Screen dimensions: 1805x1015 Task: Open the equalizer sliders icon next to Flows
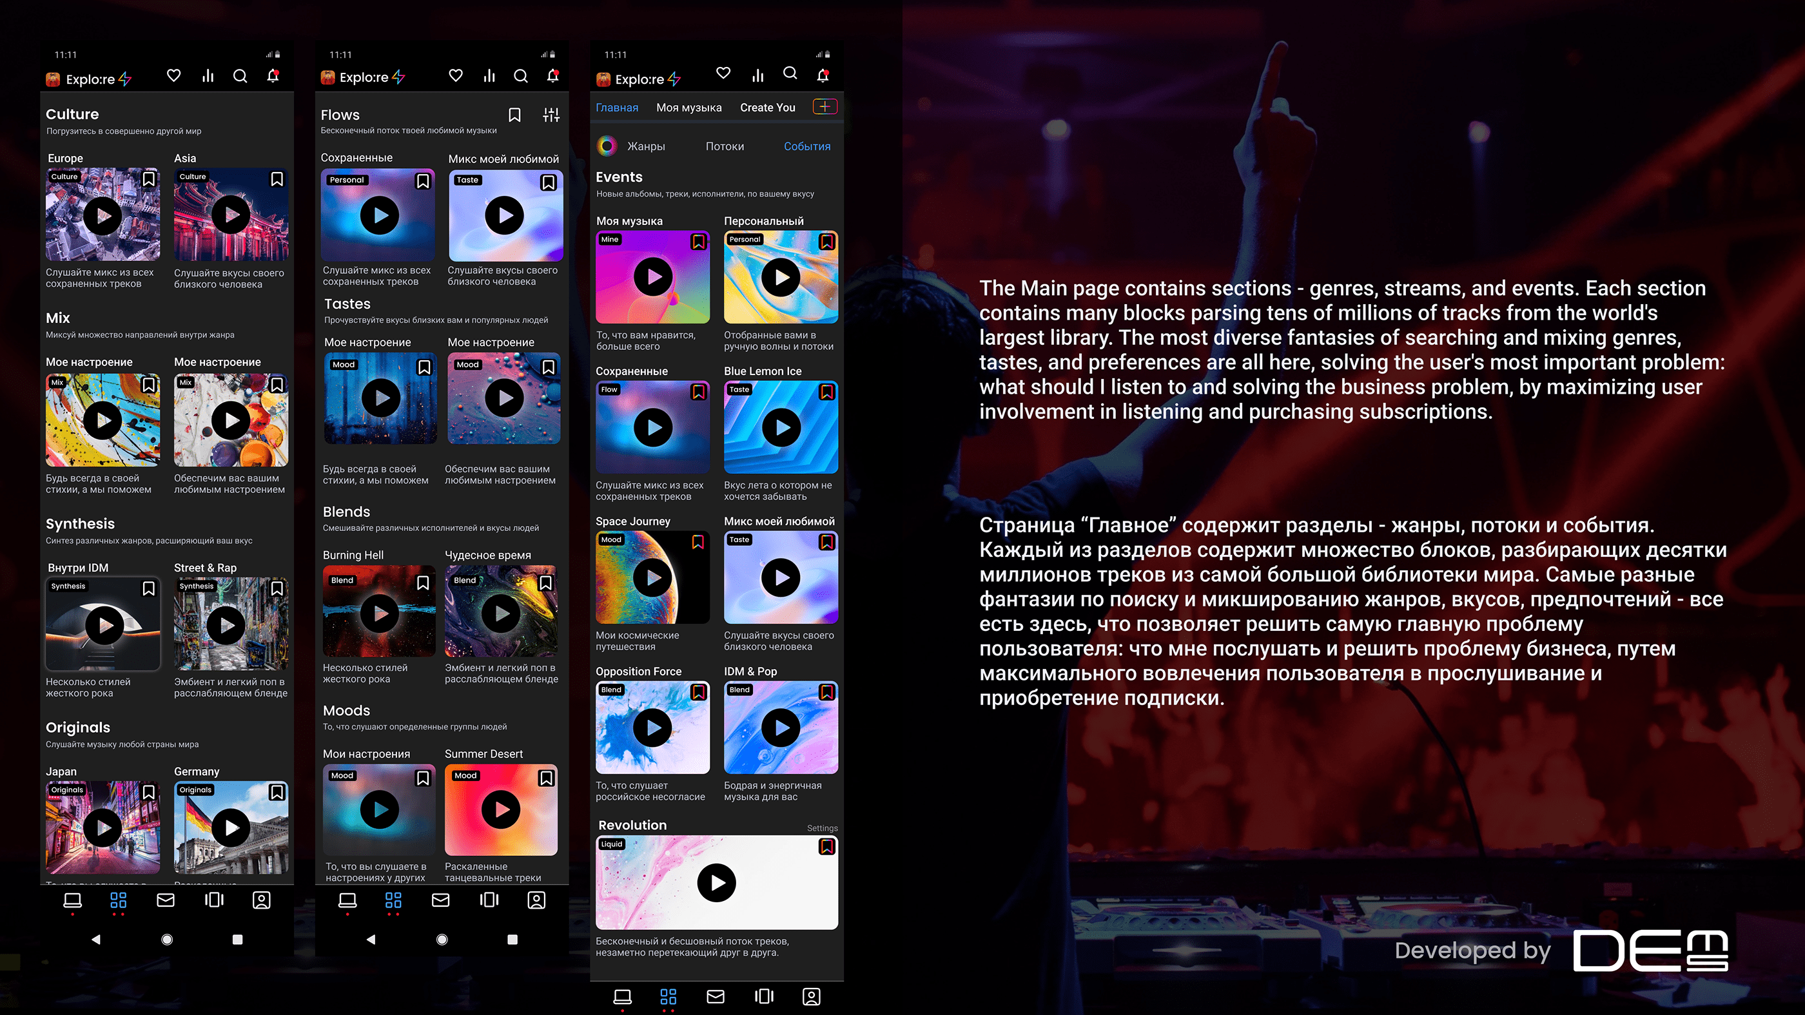click(551, 115)
